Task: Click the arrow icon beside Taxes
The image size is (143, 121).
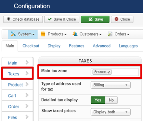Action: 27,73
